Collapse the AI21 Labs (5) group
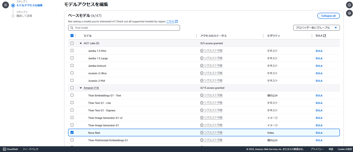 [81, 43]
